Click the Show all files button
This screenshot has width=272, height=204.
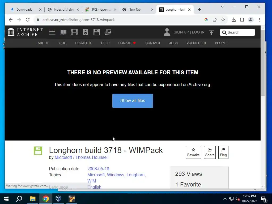(x=133, y=101)
